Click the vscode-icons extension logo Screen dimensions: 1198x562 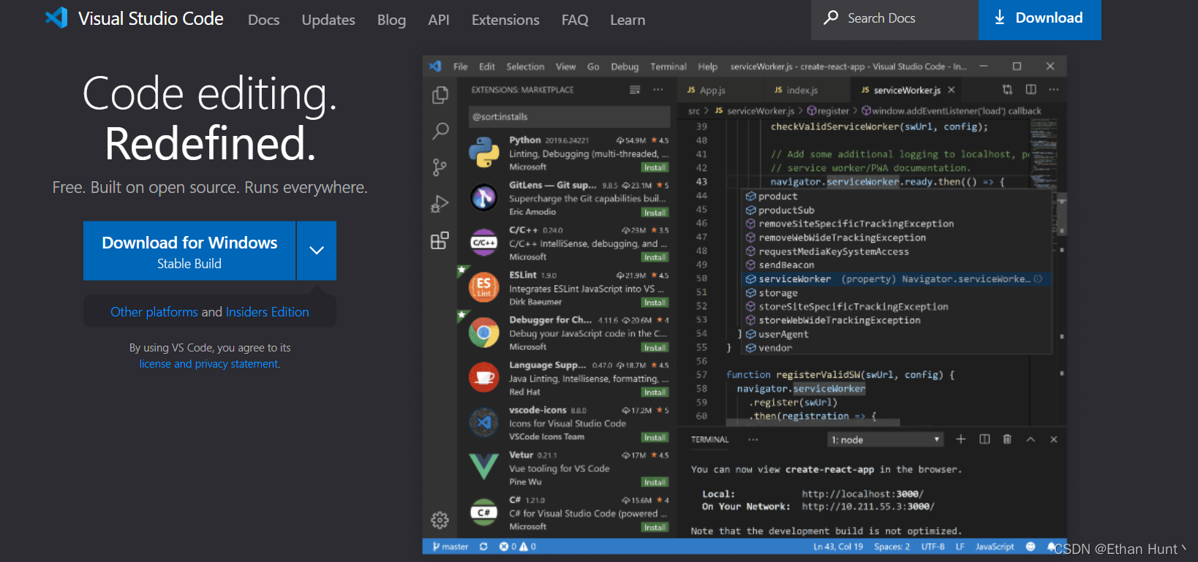coord(483,422)
